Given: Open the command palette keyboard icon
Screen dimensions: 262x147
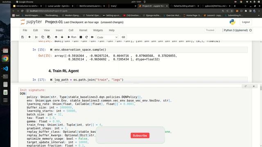Looking at the screenshot, I should pyautogui.click(x=123, y=37).
